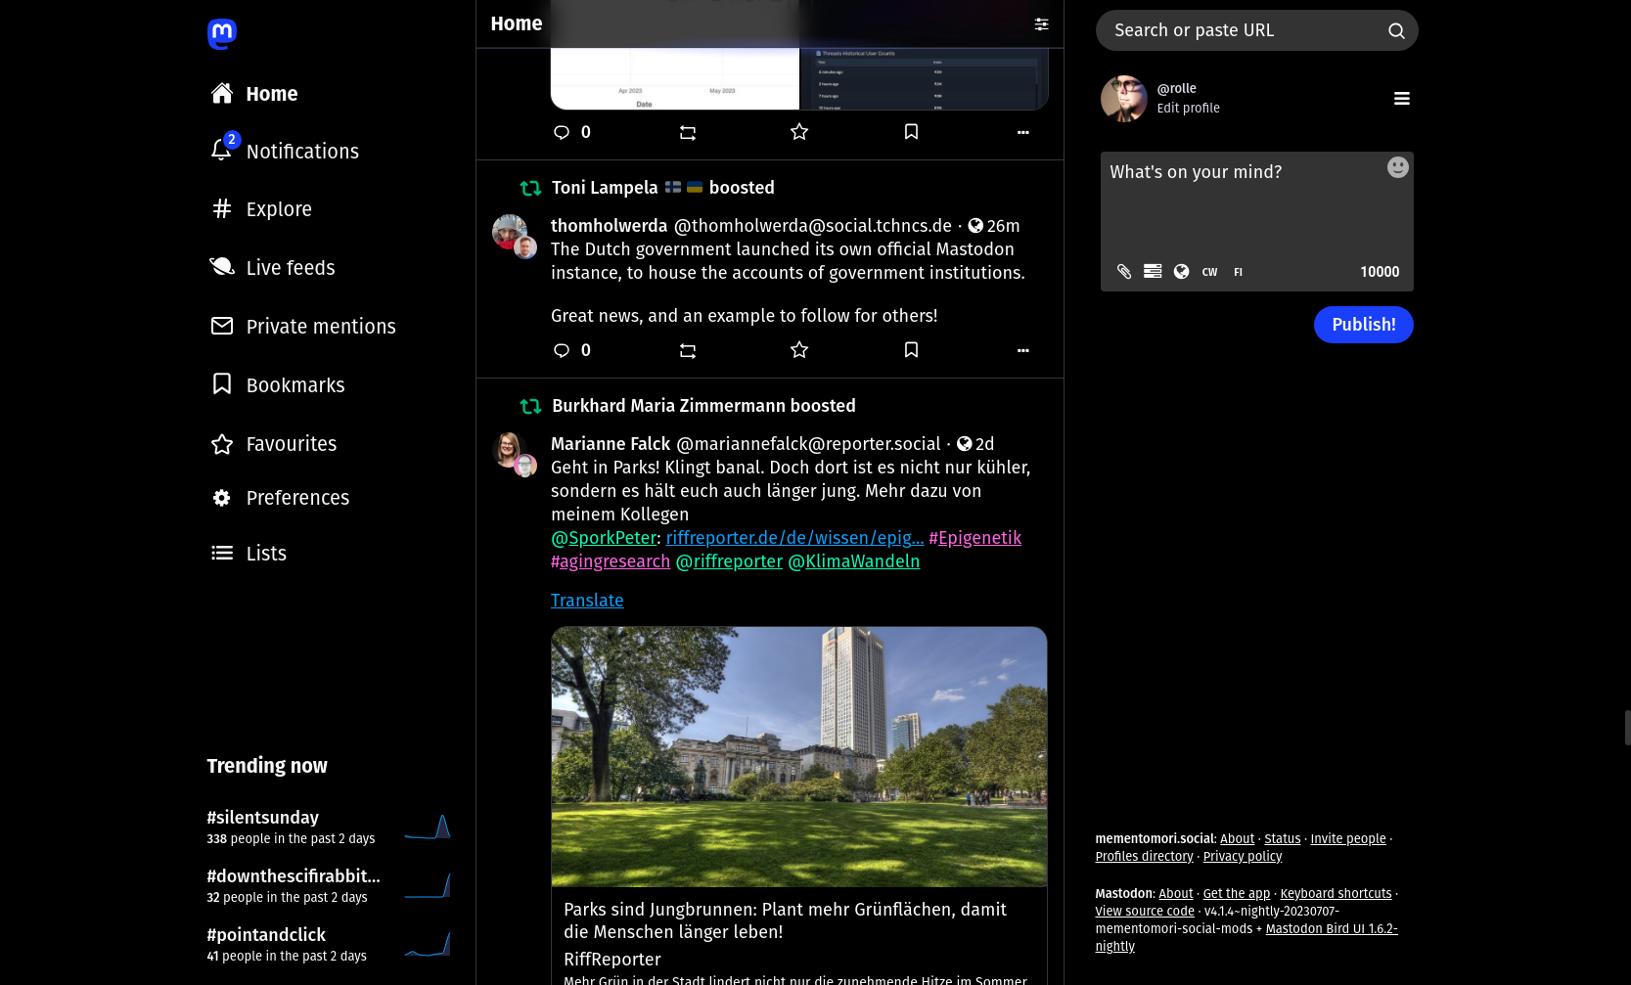The image size is (1631, 985).
Task: Open Private mentions
Action: click(x=303, y=327)
